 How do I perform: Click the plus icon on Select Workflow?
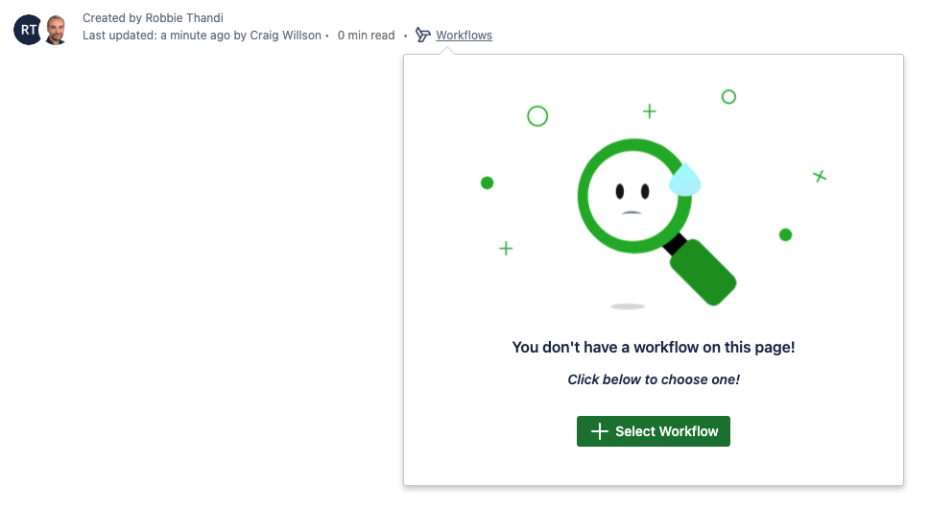[600, 432]
